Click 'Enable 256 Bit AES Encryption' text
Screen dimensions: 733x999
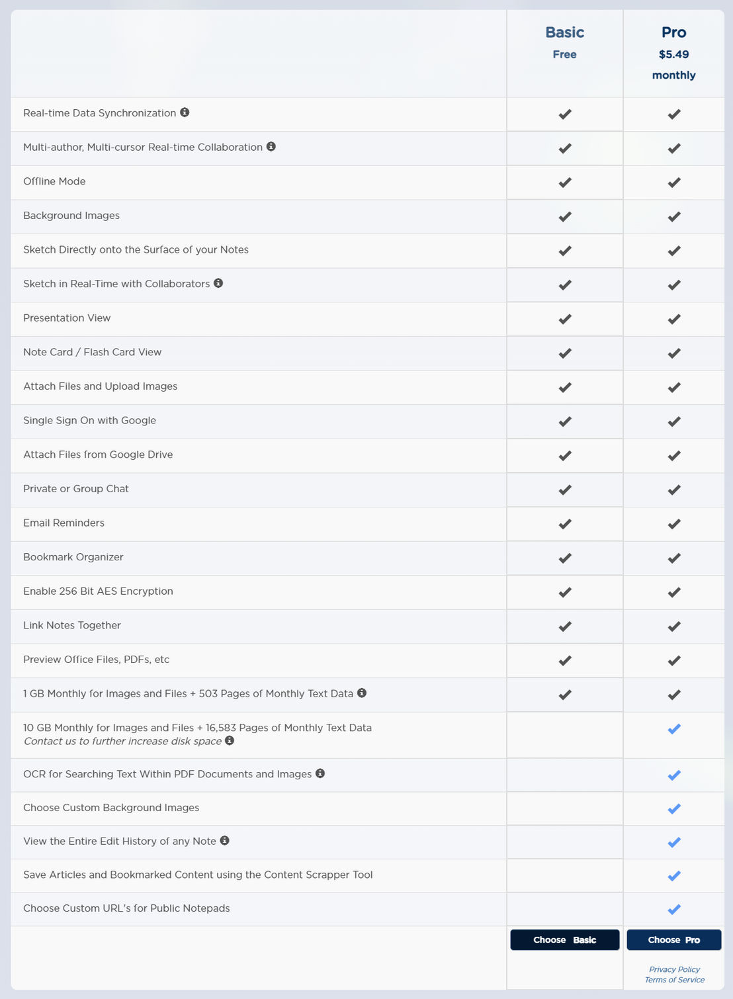(x=98, y=591)
